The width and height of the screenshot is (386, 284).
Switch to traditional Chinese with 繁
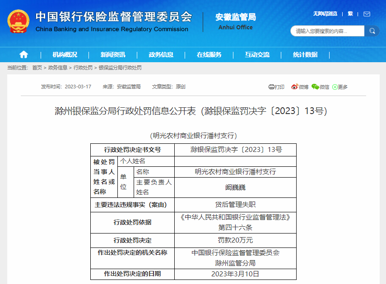coord(350,14)
